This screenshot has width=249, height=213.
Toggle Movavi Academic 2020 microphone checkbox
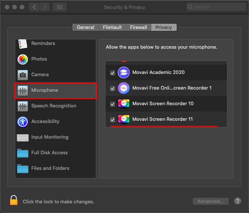point(113,73)
